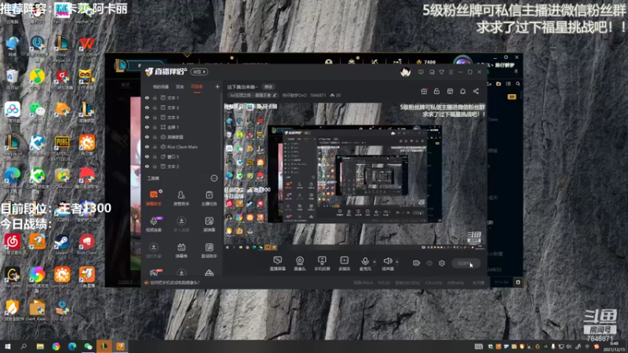
Task: Click search icon in League client friends panel
Action: coord(518,84)
